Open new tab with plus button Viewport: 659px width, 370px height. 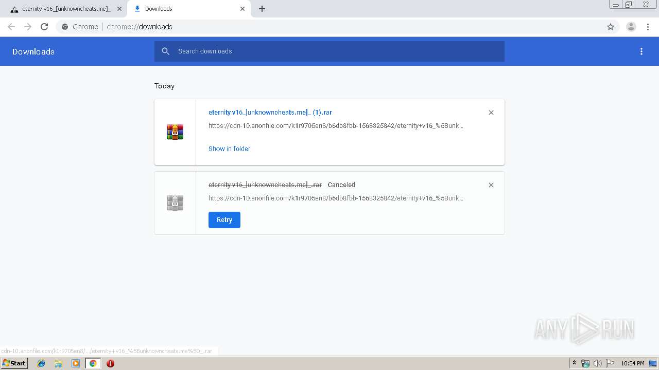pyautogui.click(x=262, y=9)
